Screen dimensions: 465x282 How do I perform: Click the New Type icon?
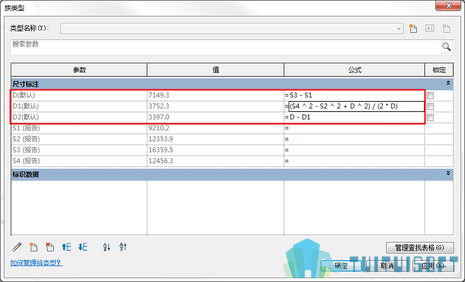(x=413, y=28)
